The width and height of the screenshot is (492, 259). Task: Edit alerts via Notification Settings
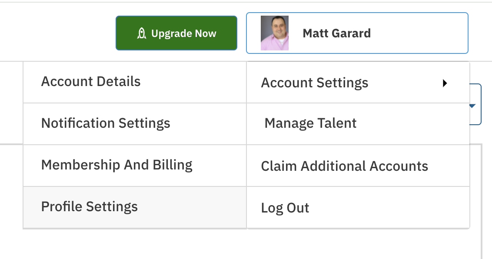pyautogui.click(x=135, y=123)
